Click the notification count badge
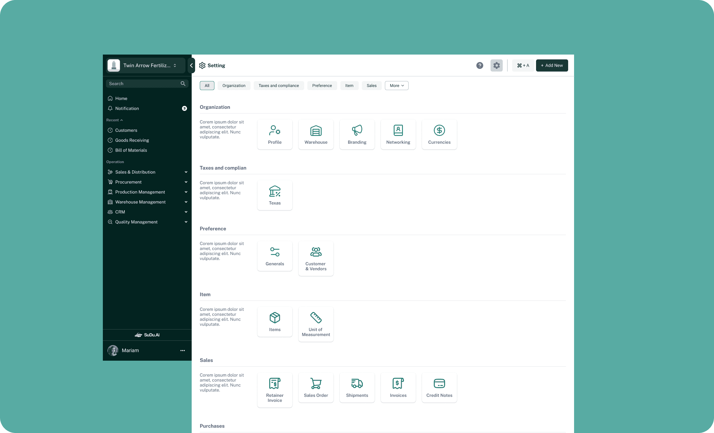The width and height of the screenshot is (714, 433). (x=184, y=108)
